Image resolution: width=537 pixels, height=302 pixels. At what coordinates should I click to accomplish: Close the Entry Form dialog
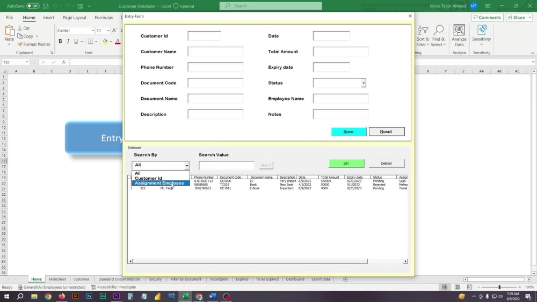pos(410,16)
